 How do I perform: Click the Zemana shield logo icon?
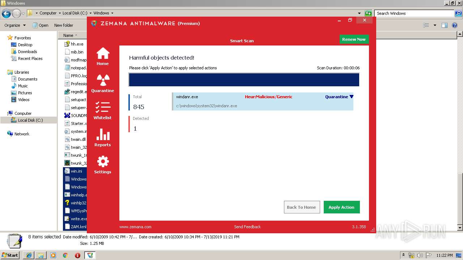(94, 23)
